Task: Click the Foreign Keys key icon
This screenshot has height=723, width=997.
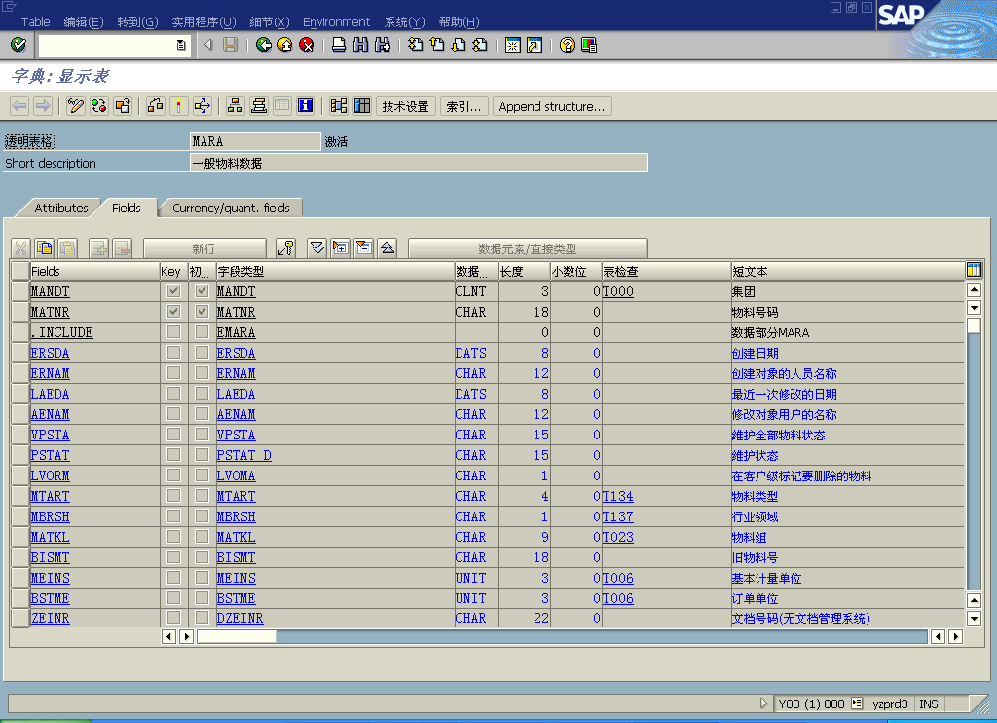Action: coord(286,248)
